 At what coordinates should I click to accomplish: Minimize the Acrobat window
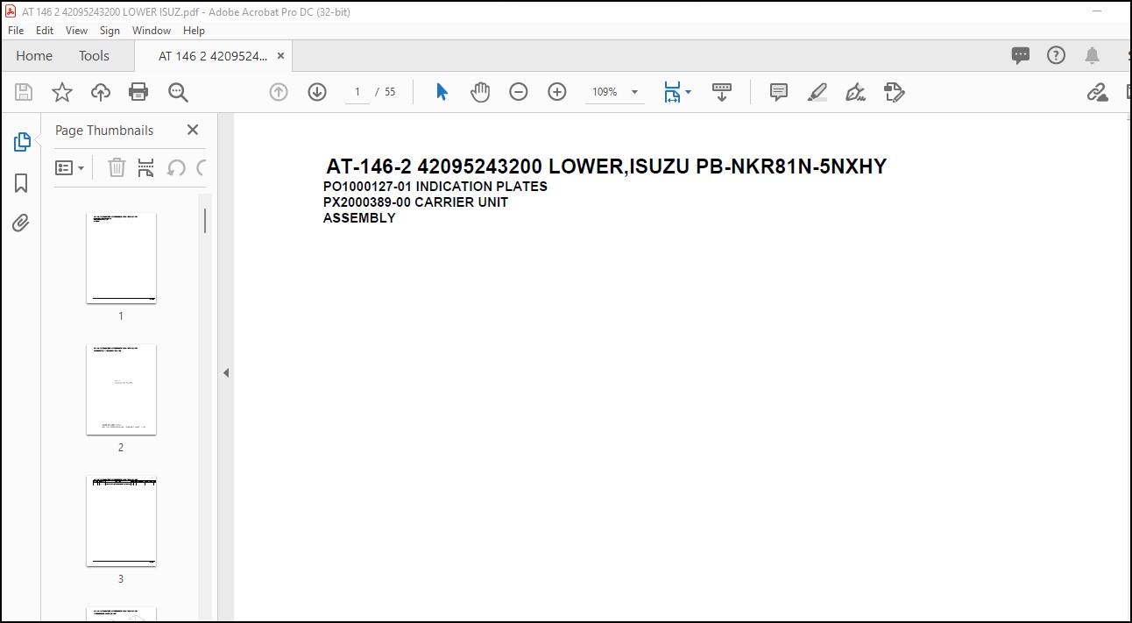[1096, 11]
